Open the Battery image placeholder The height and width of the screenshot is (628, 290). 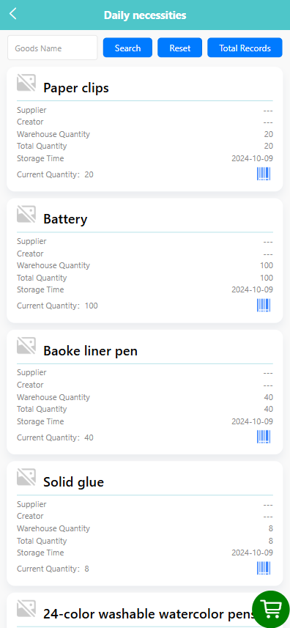point(26,214)
